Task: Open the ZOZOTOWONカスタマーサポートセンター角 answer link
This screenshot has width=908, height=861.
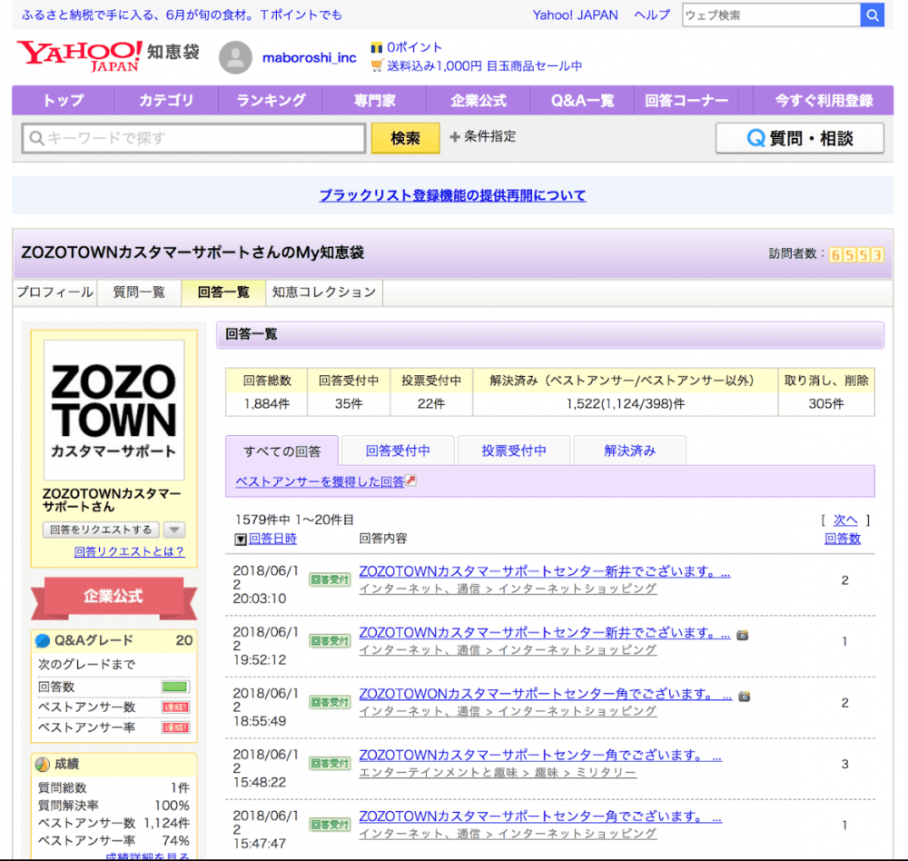Action: tap(546, 694)
